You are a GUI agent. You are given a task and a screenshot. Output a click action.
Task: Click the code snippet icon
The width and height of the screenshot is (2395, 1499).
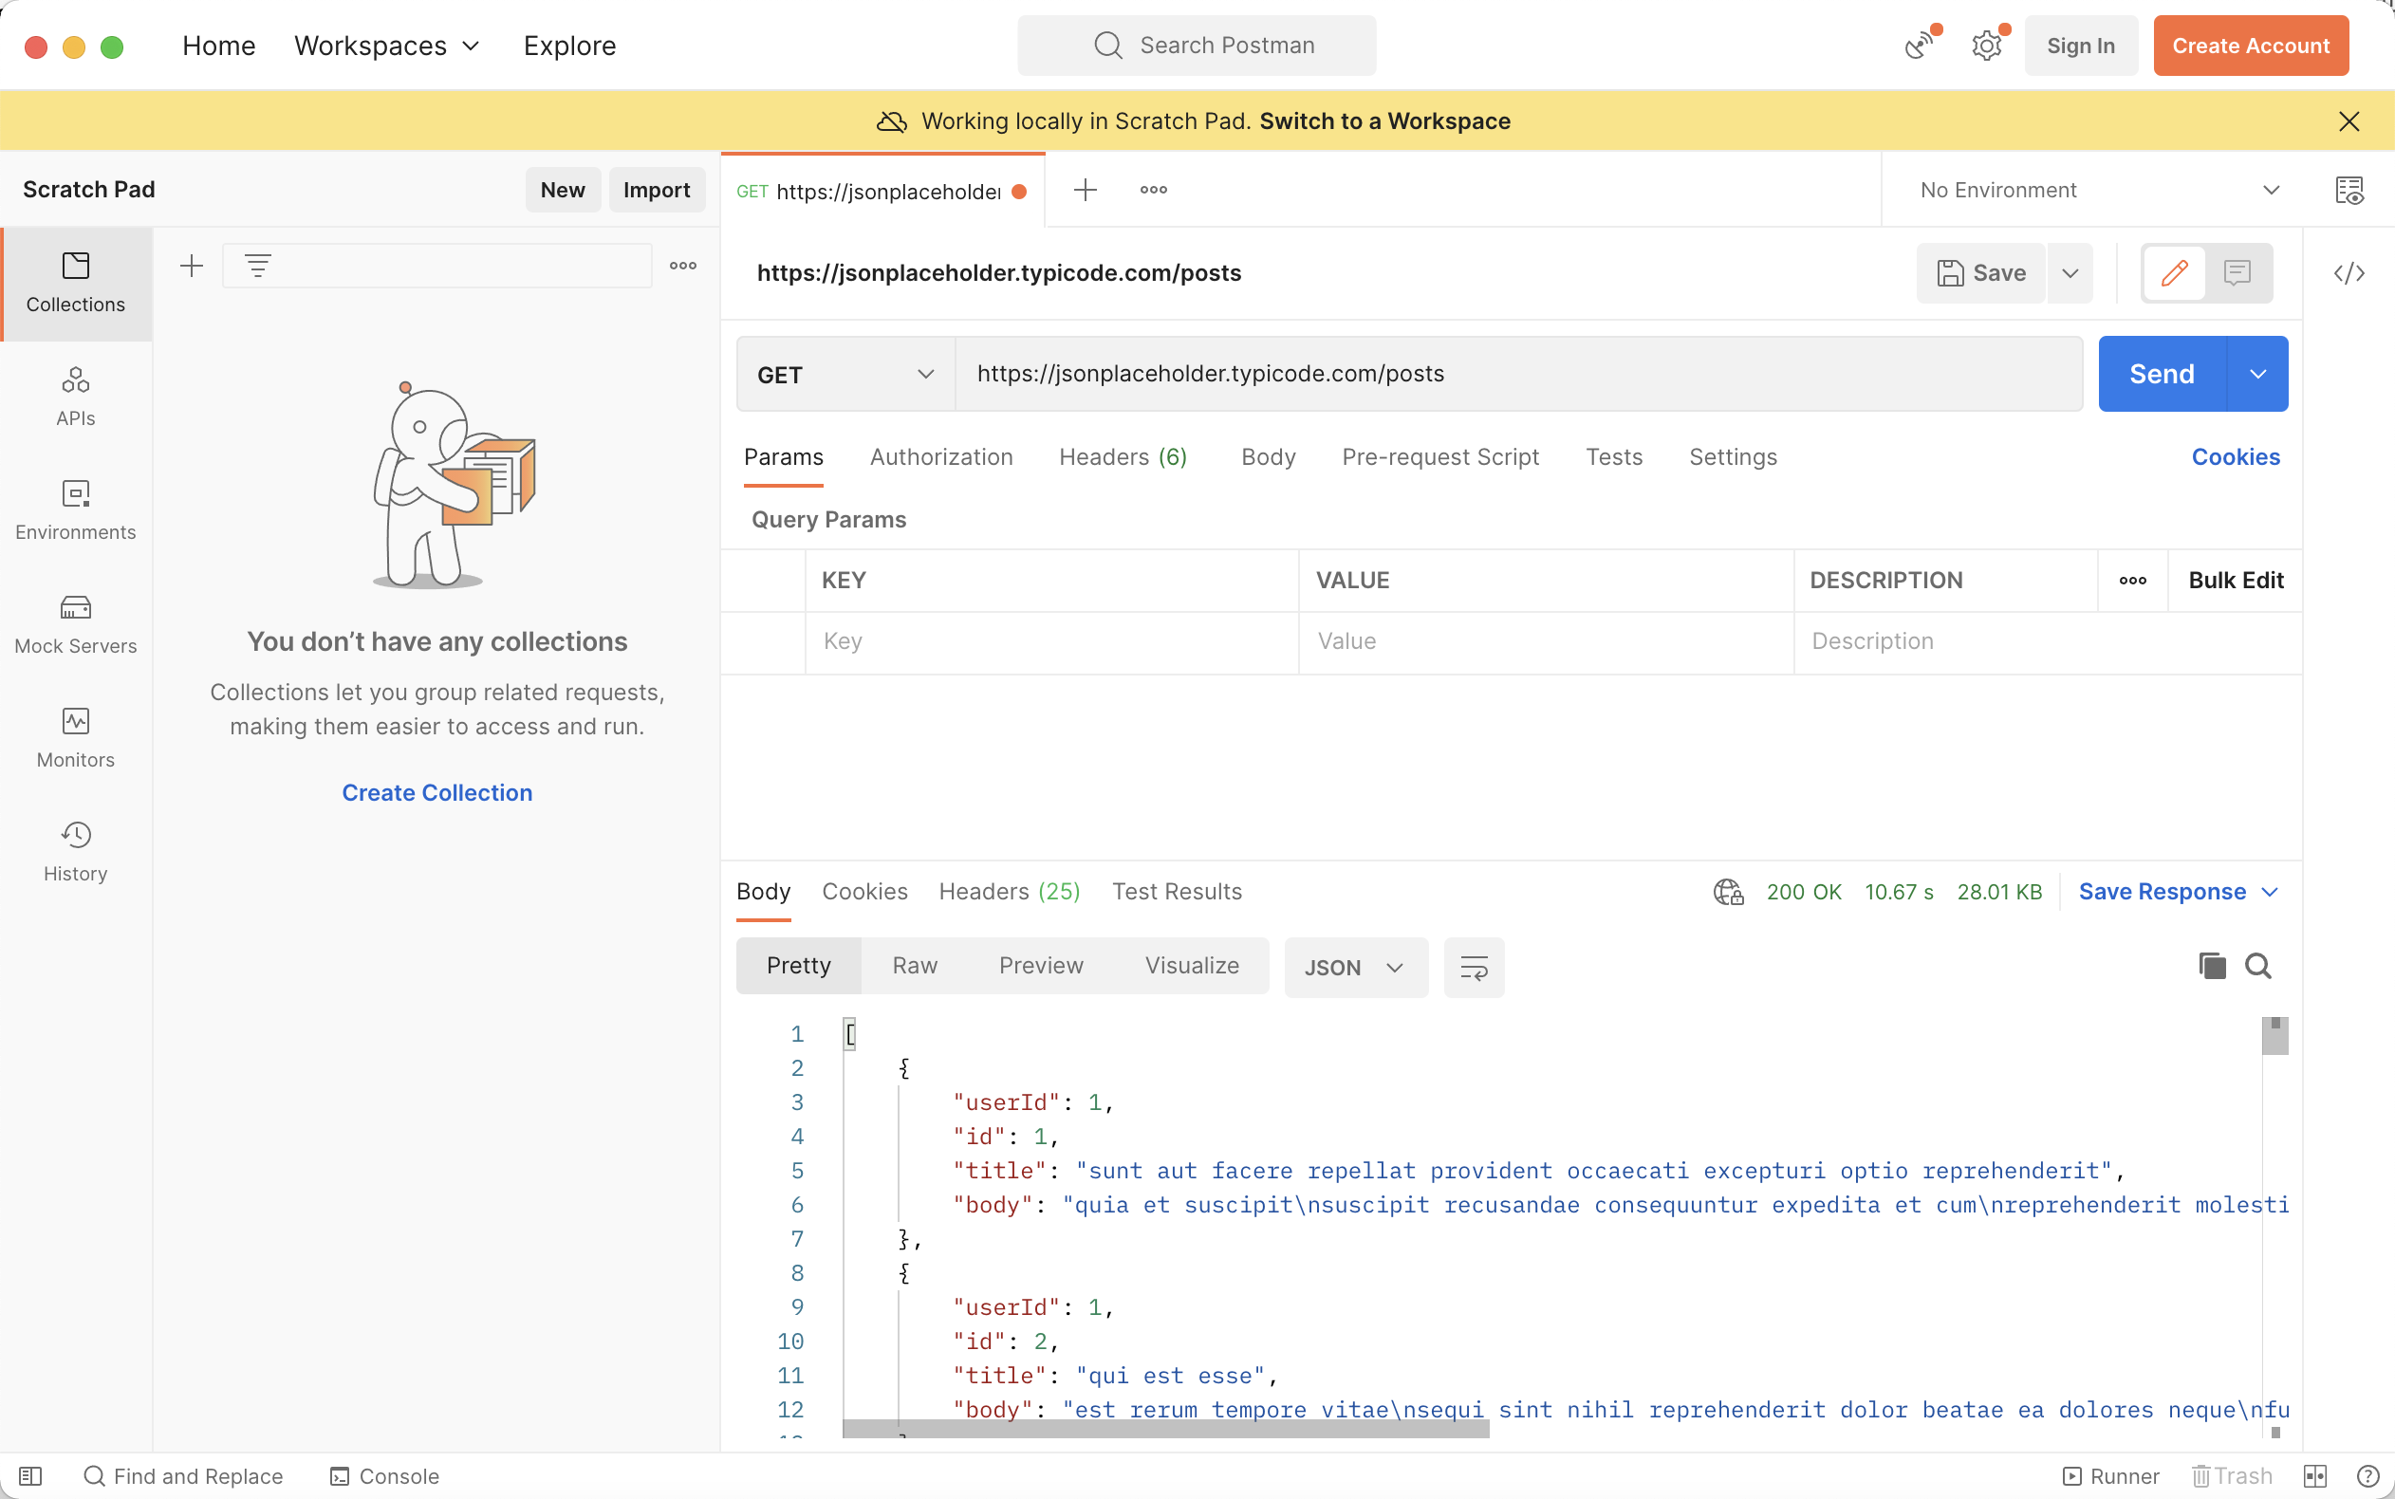click(x=2349, y=272)
